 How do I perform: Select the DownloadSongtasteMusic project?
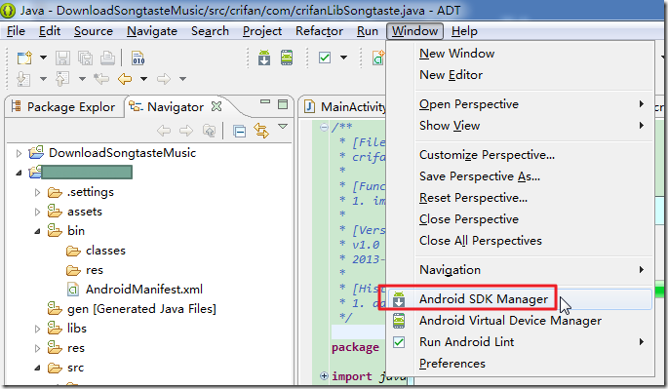[122, 152]
